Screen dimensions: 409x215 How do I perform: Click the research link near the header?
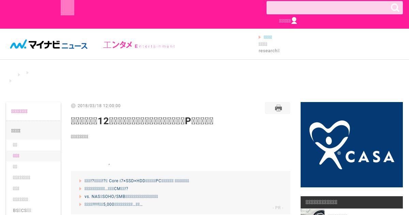click(269, 51)
